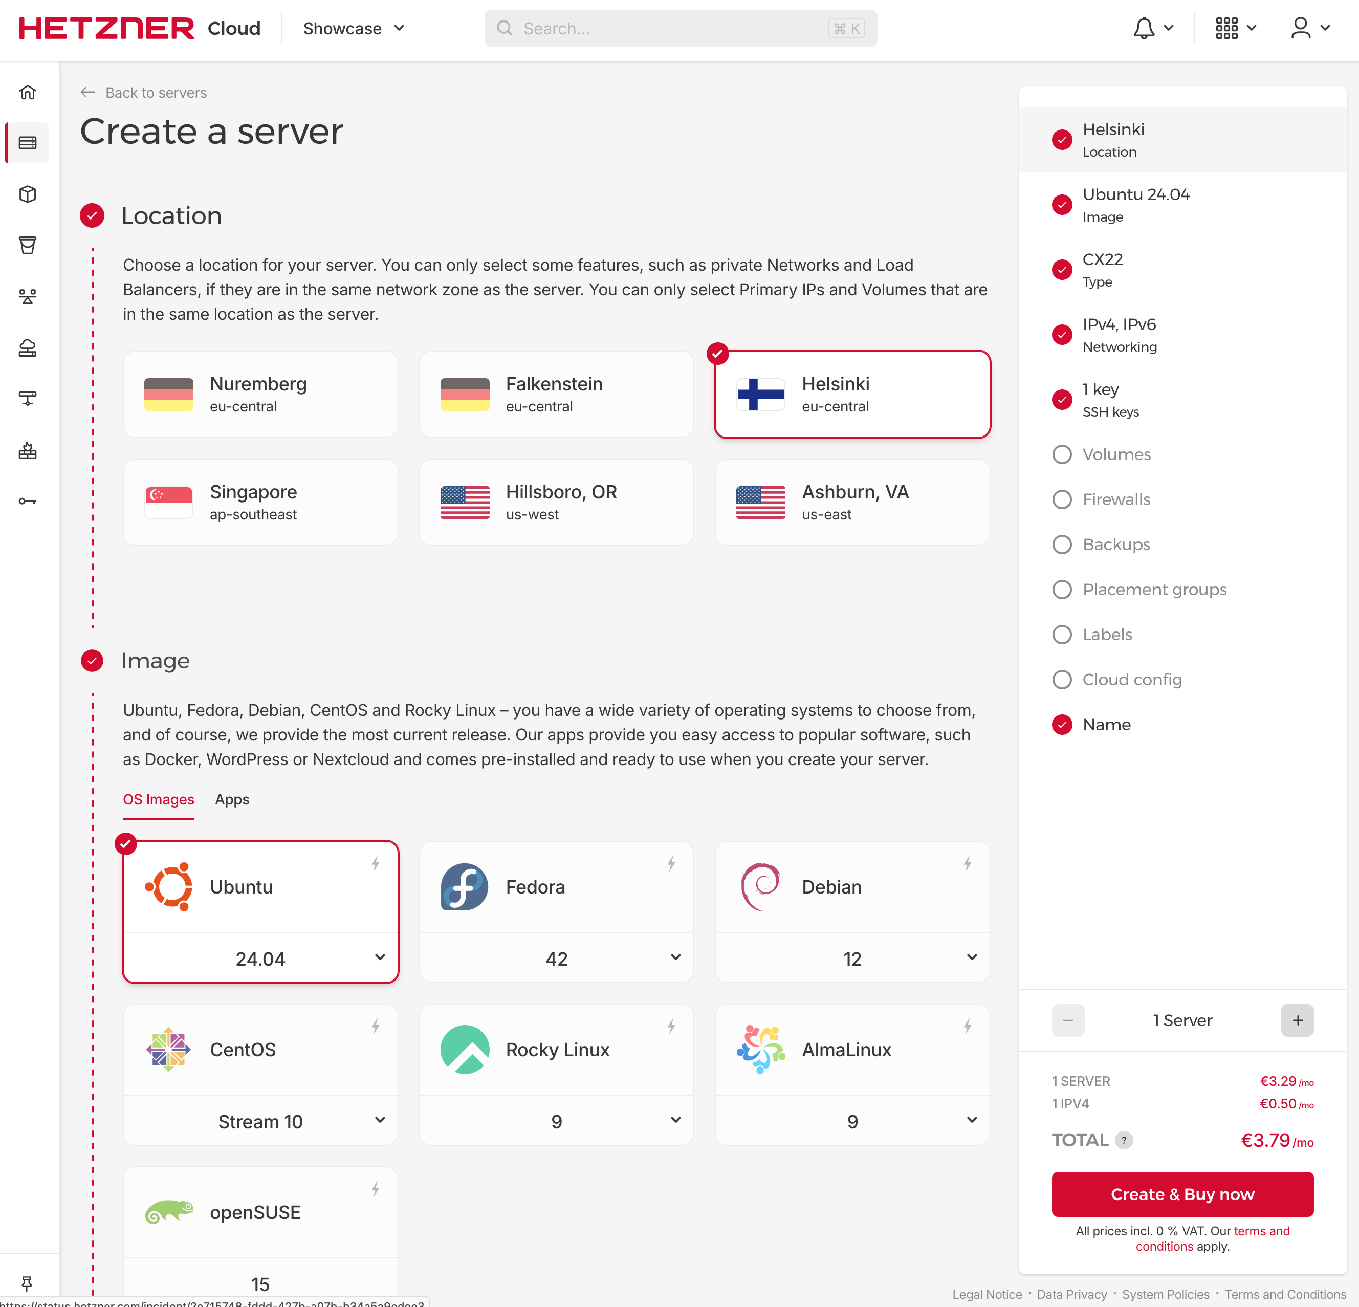Jump to CX22 Type step
Screen dimensions: 1359x1307
tap(1182, 269)
